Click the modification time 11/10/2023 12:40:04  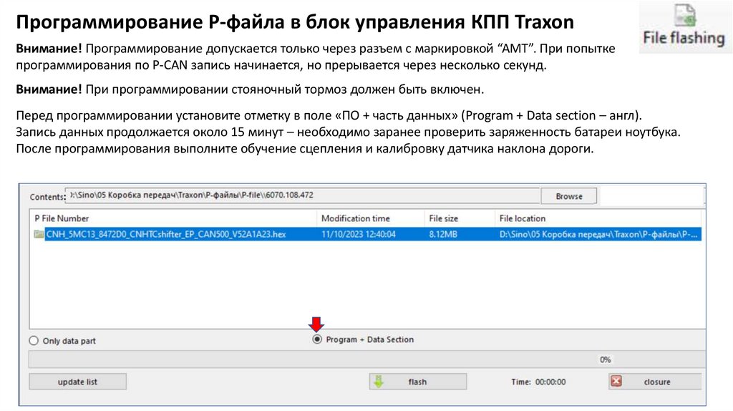359,234
